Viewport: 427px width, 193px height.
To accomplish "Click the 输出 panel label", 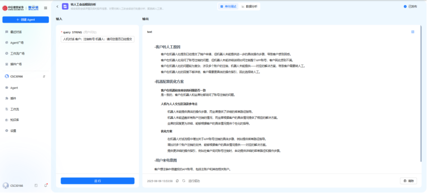I will (x=145, y=19).
